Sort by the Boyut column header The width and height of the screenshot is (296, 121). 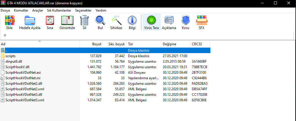91,44
